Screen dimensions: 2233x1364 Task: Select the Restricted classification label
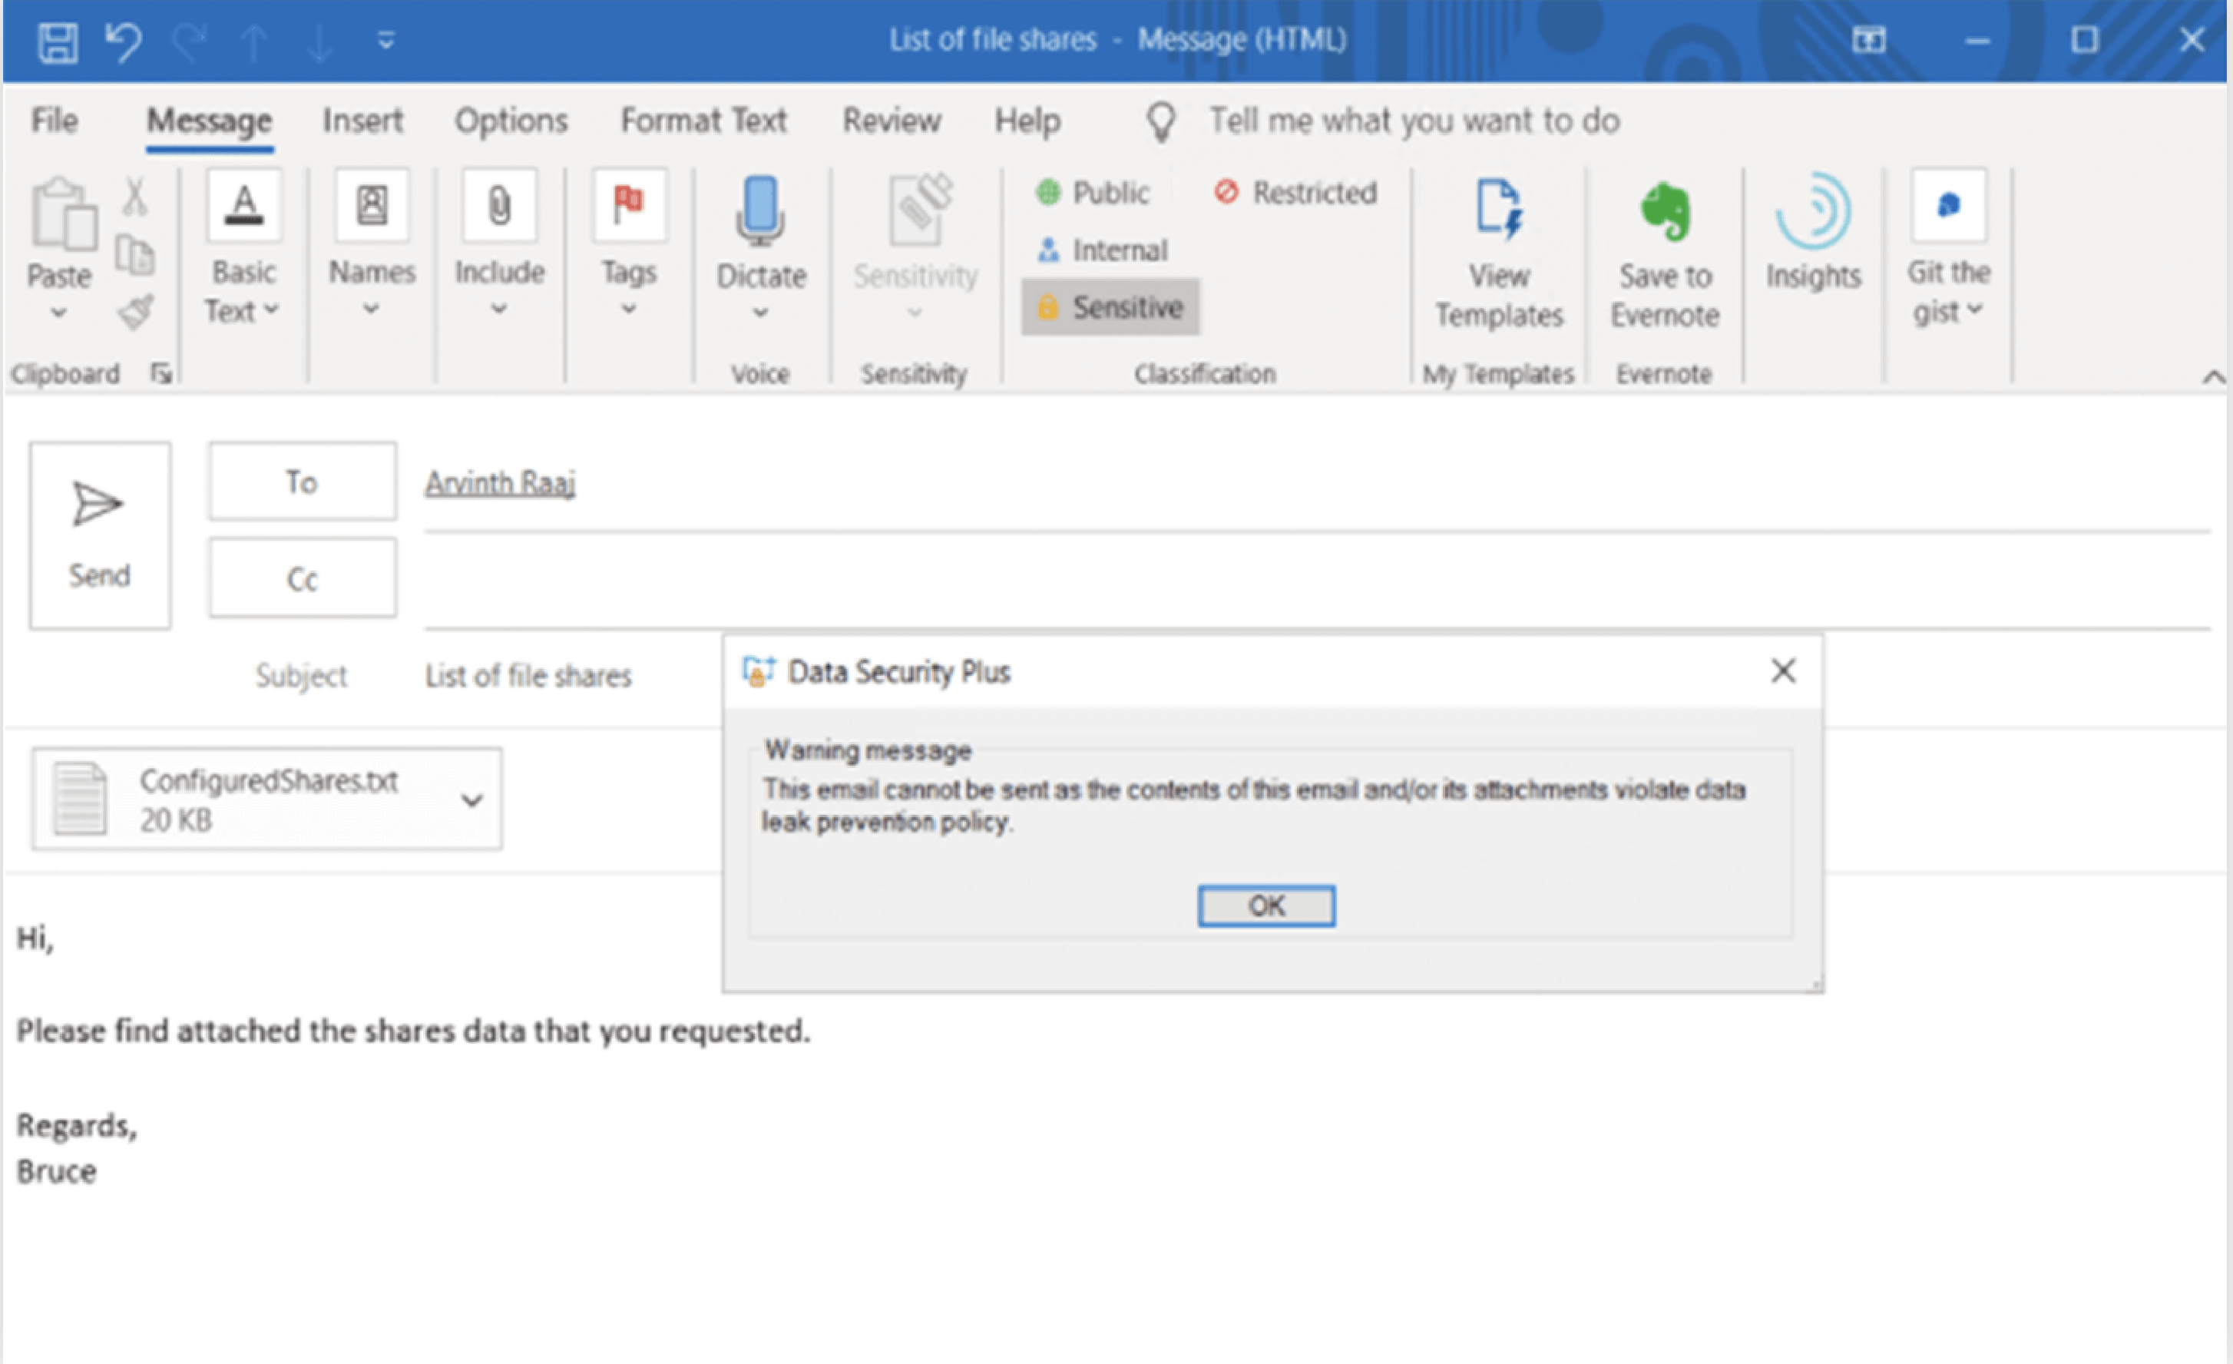[1296, 192]
